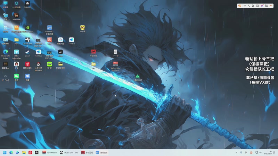Select the HiBit Uninstaller desktop icon
Screen dimensions: 278x156
pos(16,54)
